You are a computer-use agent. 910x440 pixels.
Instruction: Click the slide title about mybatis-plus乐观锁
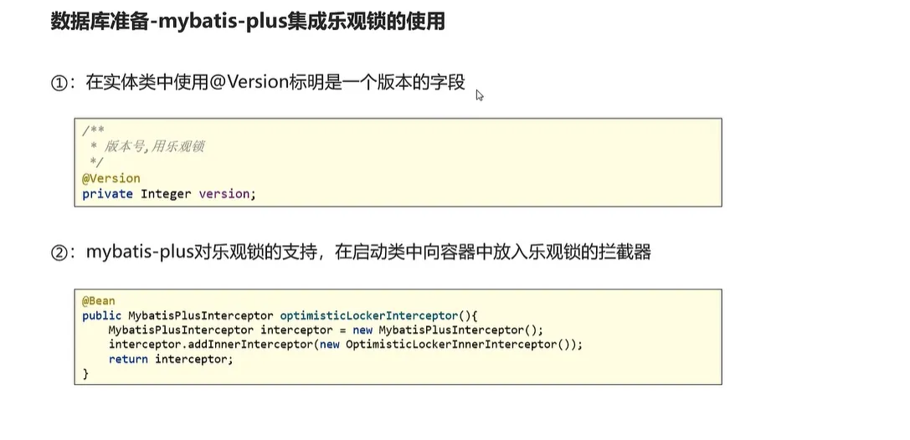pyautogui.click(x=248, y=22)
